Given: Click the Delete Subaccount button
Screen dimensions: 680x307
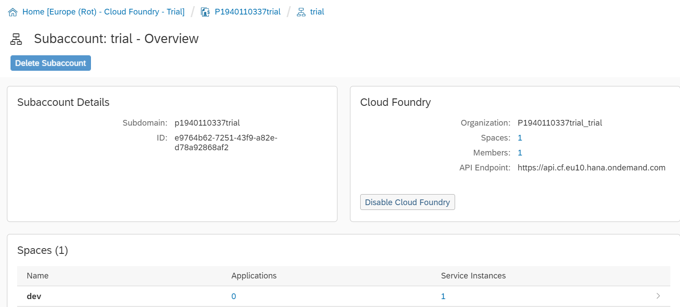Looking at the screenshot, I should pyautogui.click(x=50, y=63).
